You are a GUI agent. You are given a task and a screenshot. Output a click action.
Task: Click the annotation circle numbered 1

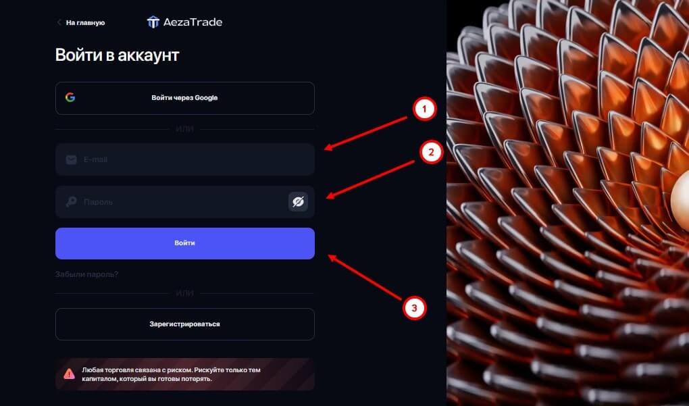(424, 109)
